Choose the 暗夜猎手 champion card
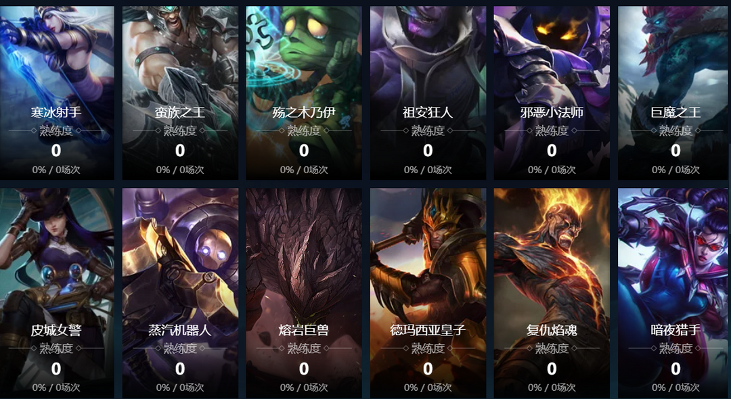This screenshot has width=731, height=399. [673, 294]
